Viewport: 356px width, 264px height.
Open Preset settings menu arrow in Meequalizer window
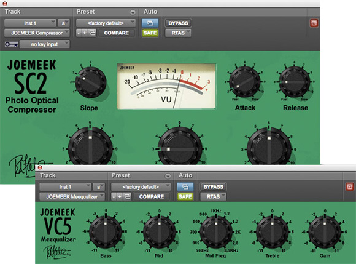(168, 176)
